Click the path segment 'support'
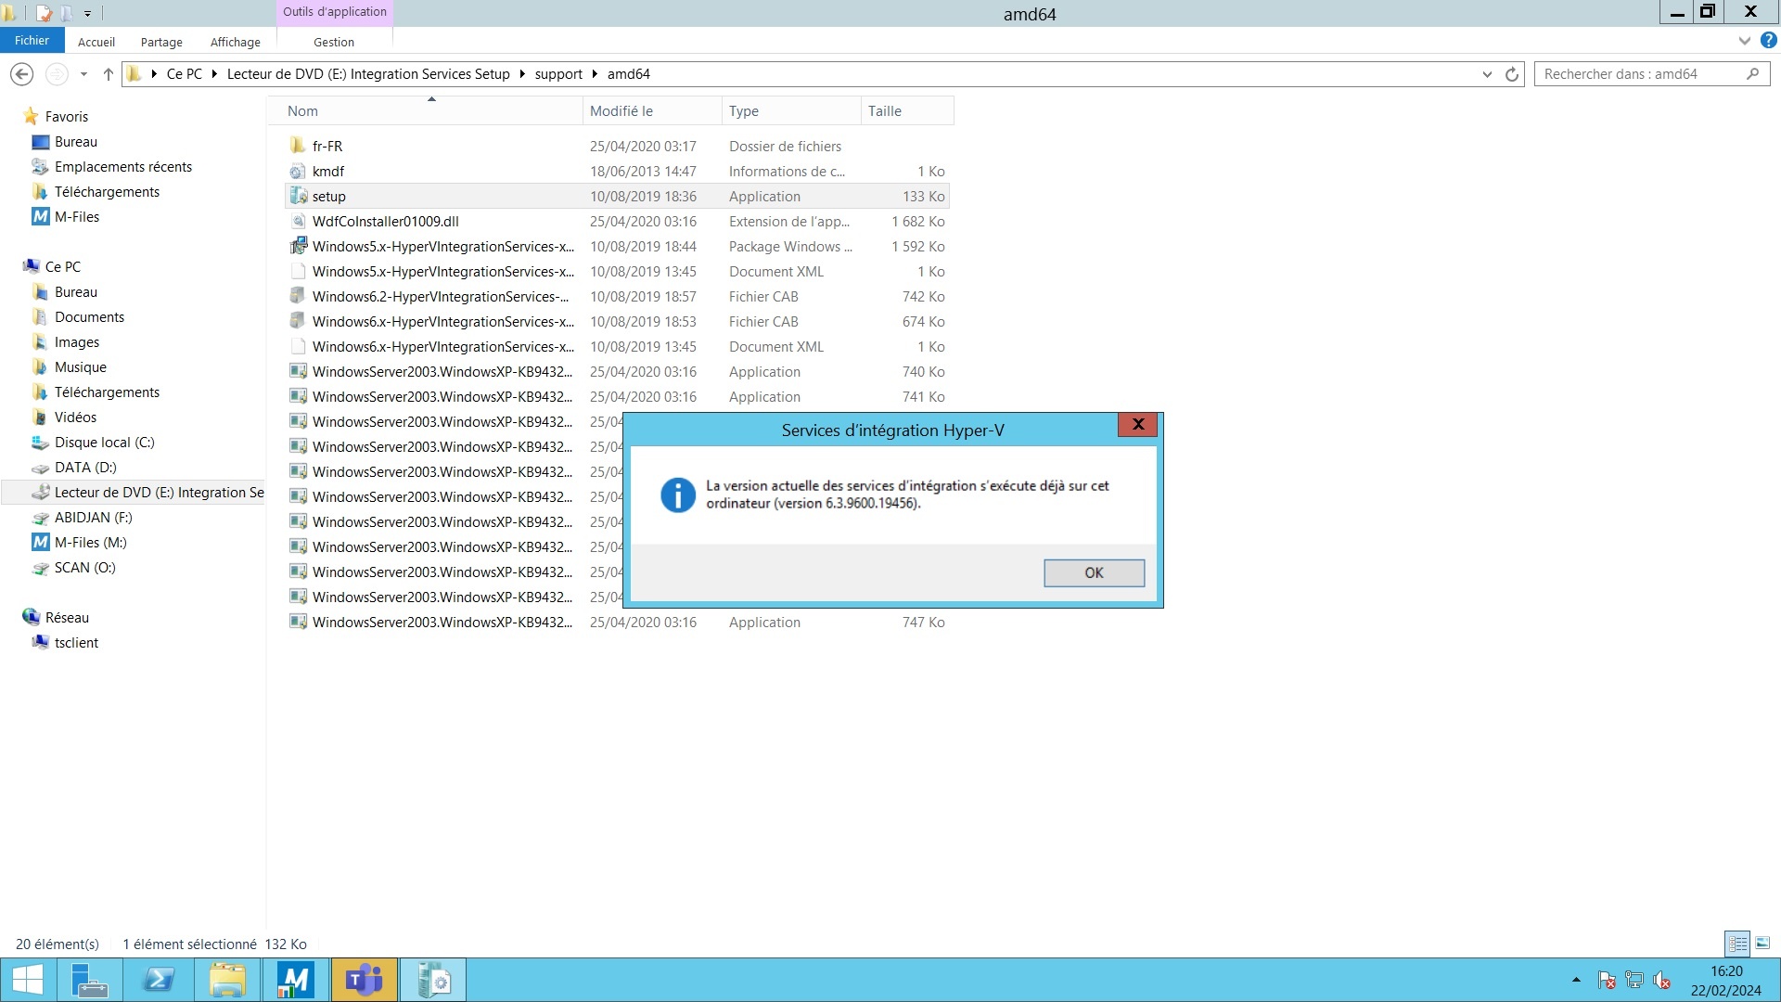Viewport: 1781px width, 1002px height. click(x=558, y=74)
